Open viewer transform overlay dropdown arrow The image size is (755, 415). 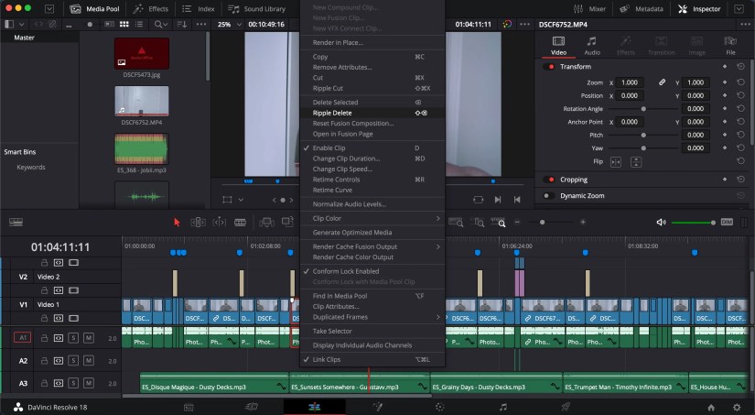(x=241, y=200)
